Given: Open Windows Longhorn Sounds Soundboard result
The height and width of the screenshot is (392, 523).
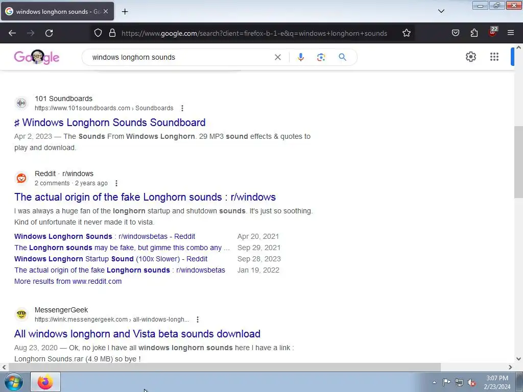Looking at the screenshot, I should (x=110, y=122).
